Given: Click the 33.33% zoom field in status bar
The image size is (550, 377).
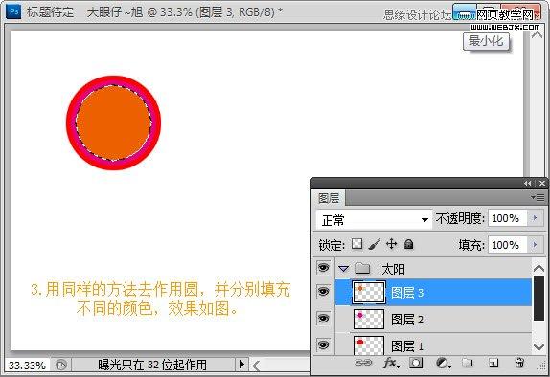Looking at the screenshot, I should click(x=27, y=366).
